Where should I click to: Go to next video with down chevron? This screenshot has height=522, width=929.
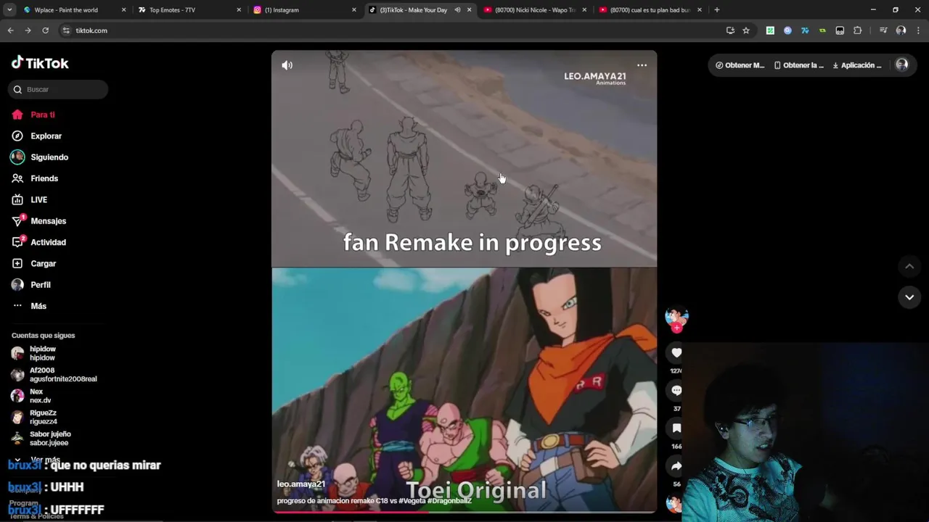pyautogui.click(x=909, y=297)
